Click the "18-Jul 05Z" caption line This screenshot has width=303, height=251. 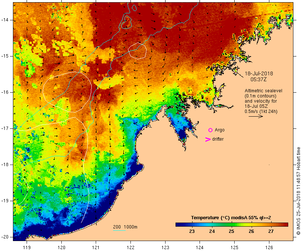(256, 106)
